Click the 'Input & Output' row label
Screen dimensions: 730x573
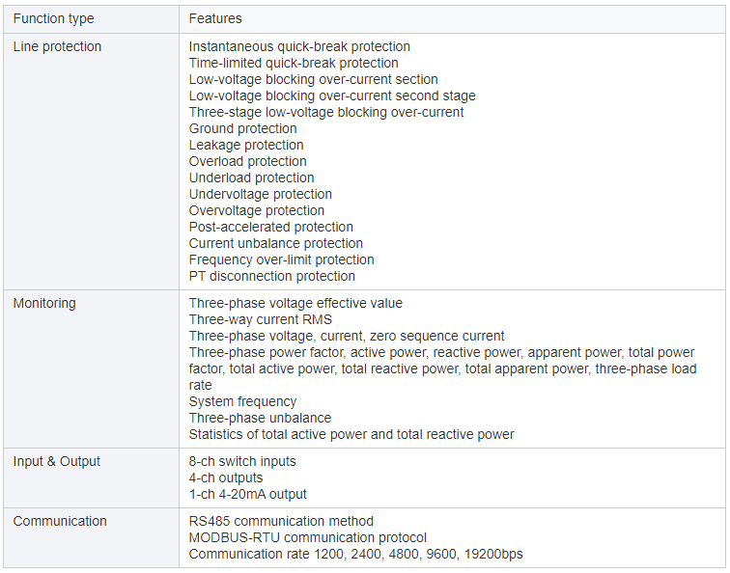pos(56,461)
